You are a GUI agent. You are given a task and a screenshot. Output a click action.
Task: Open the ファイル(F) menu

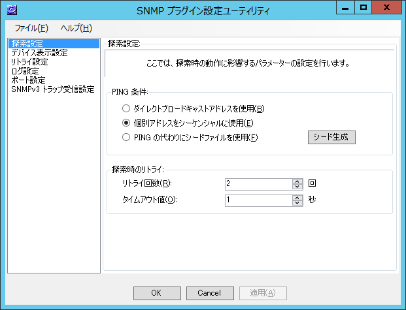click(x=31, y=28)
